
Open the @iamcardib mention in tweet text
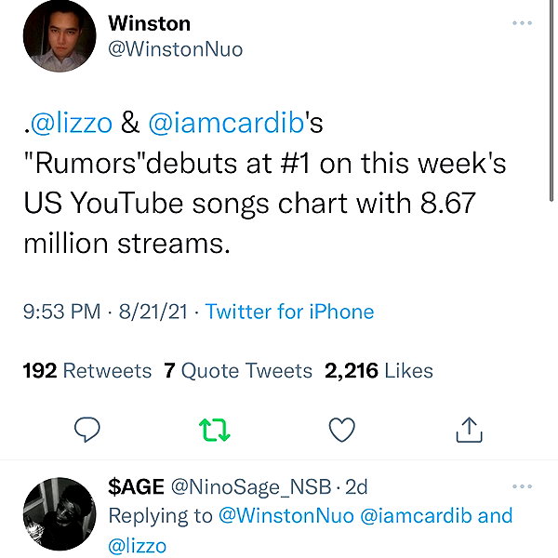(226, 123)
